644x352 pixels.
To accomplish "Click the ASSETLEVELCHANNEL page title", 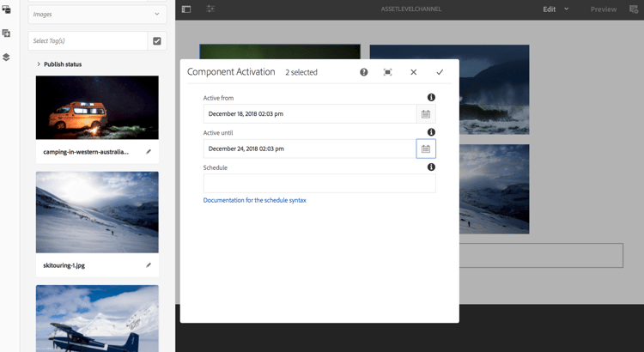I will click(x=411, y=9).
